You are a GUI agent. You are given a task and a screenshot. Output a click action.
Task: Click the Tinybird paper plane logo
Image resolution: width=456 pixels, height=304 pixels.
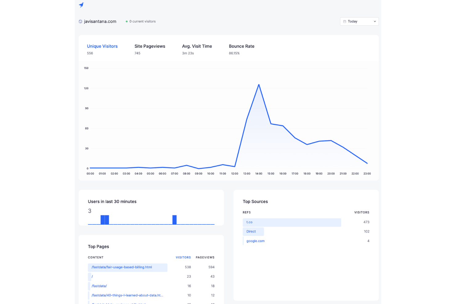coord(81,5)
